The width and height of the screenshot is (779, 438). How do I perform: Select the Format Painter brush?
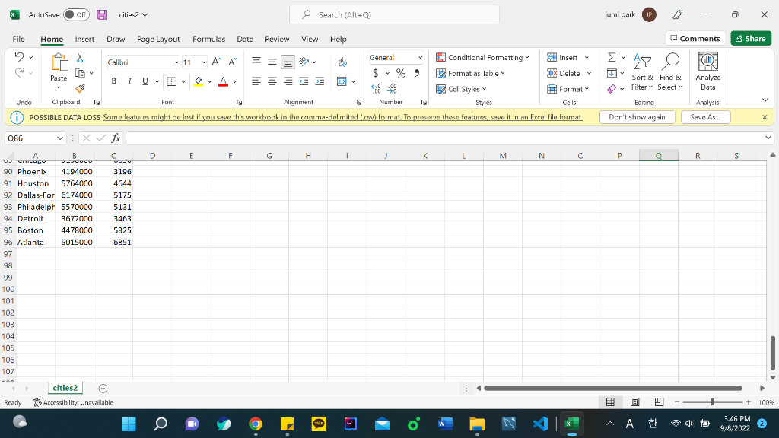[x=80, y=88]
